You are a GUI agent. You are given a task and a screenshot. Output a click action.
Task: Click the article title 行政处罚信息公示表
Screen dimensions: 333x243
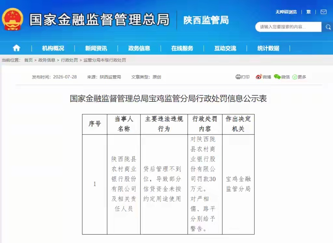(168, 98)
